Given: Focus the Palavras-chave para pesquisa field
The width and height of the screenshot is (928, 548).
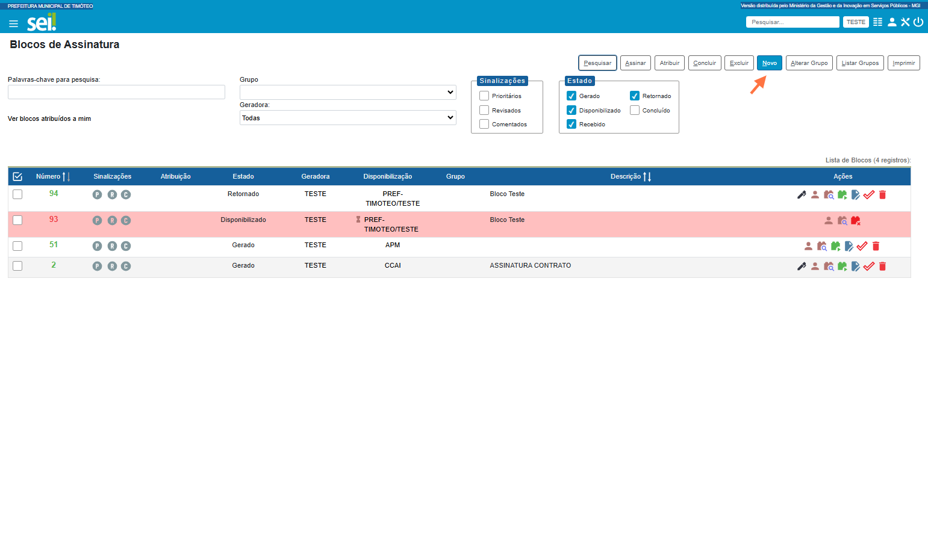Looking at the screenshot, I should (x=116, y=92).
